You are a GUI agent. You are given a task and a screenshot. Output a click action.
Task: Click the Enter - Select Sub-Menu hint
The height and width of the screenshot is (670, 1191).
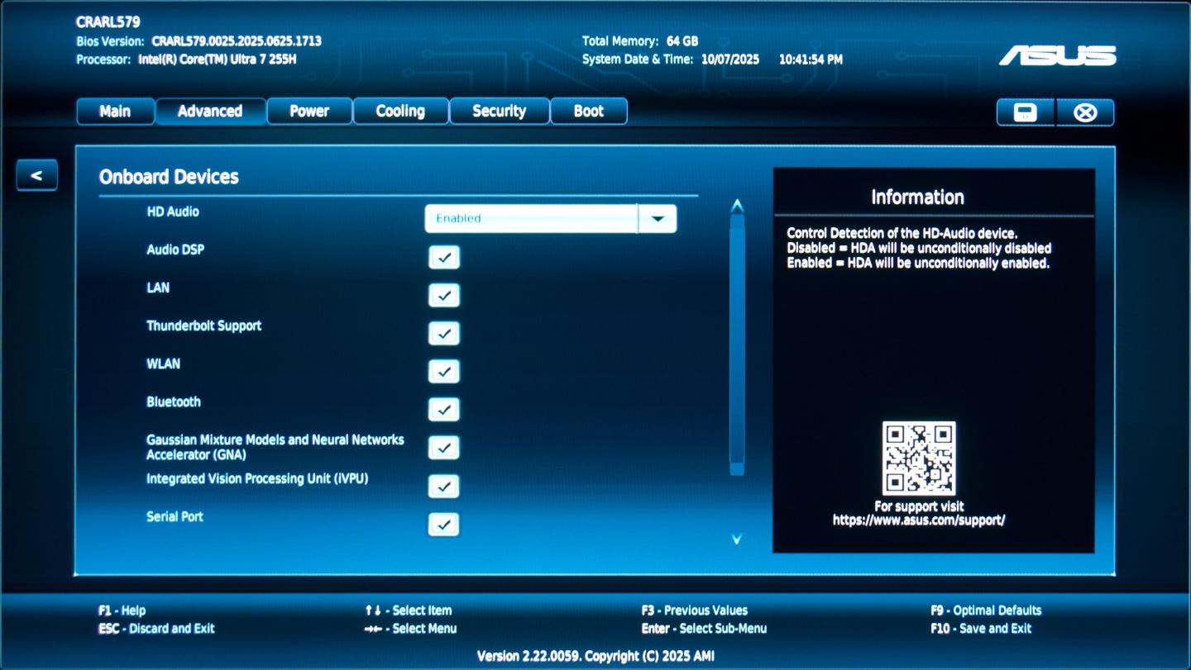click(704, 629)
